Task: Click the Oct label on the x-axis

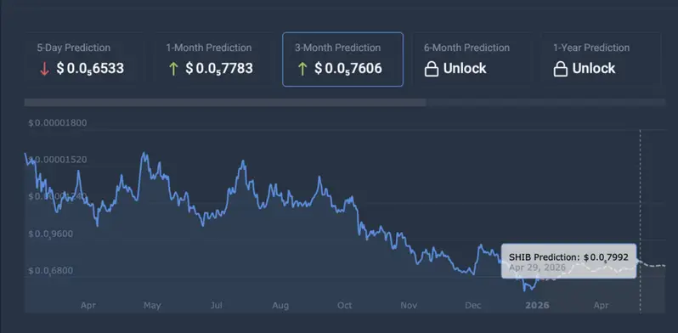Action: pos(345,305)
